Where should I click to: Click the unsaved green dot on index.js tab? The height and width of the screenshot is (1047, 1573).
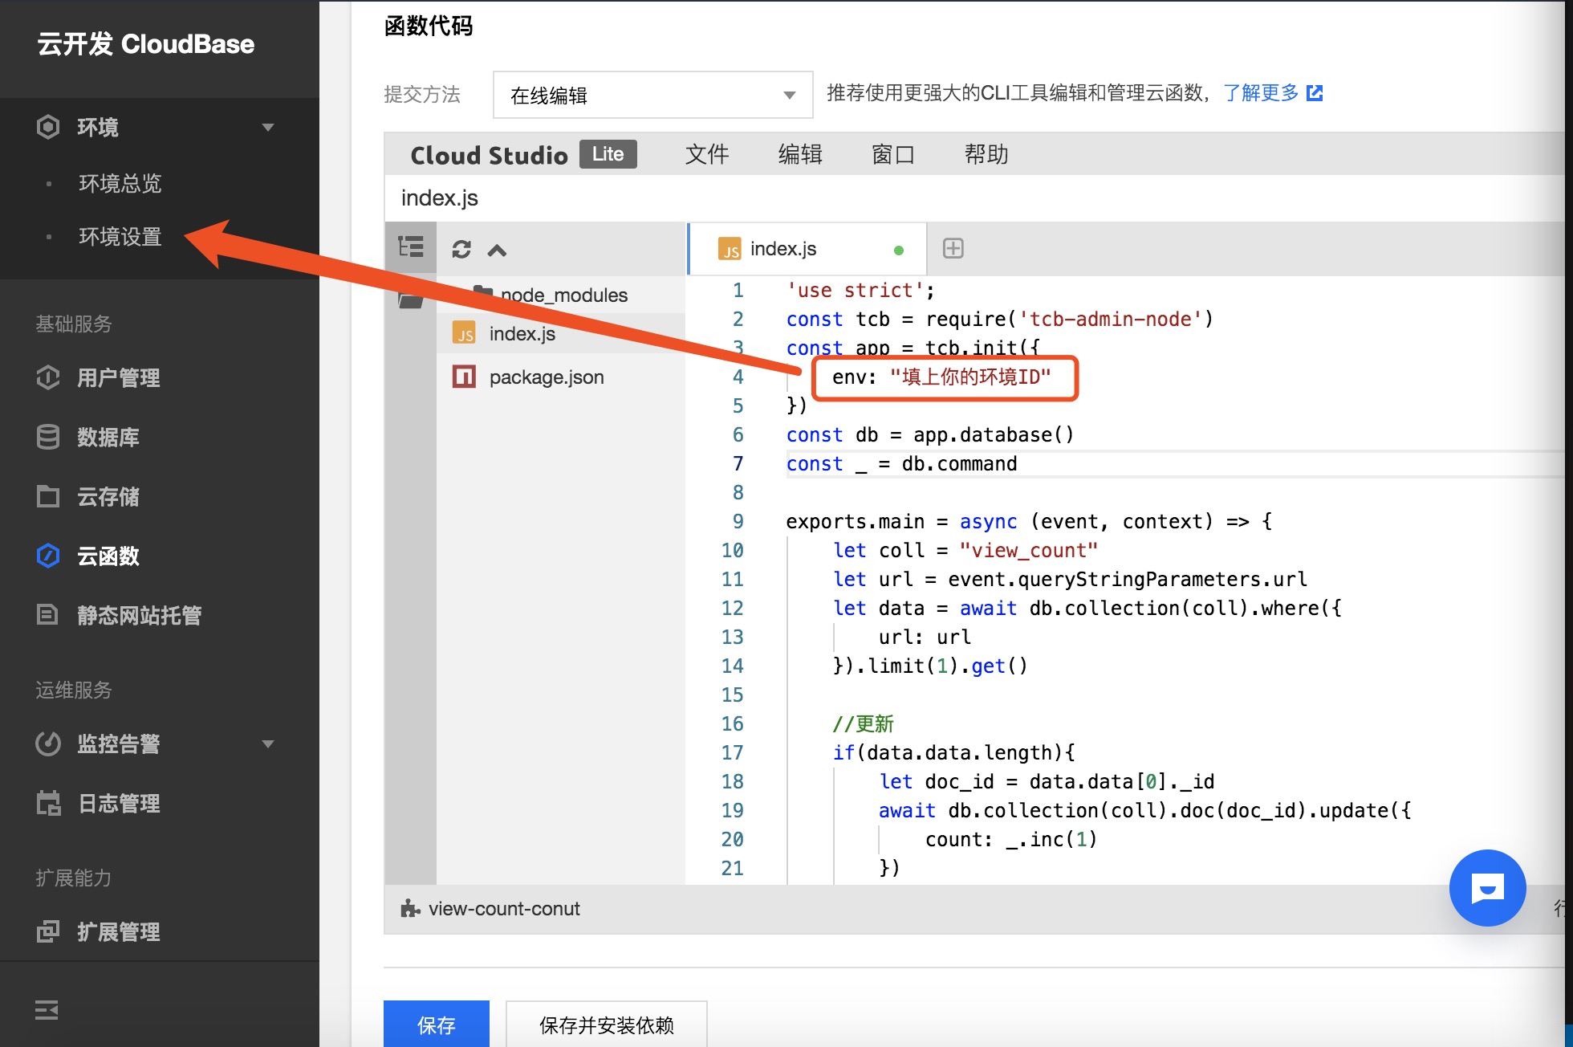coord(899,250)
